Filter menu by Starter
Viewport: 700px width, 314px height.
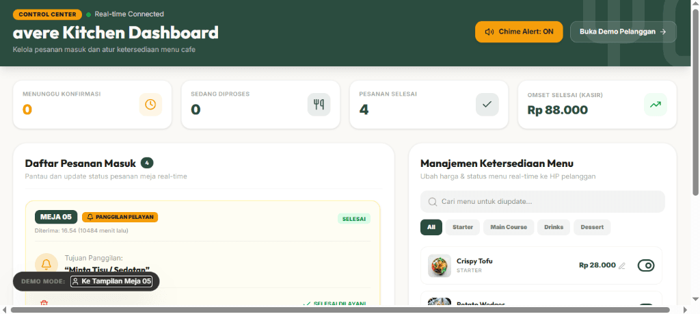tap(463, 227)
